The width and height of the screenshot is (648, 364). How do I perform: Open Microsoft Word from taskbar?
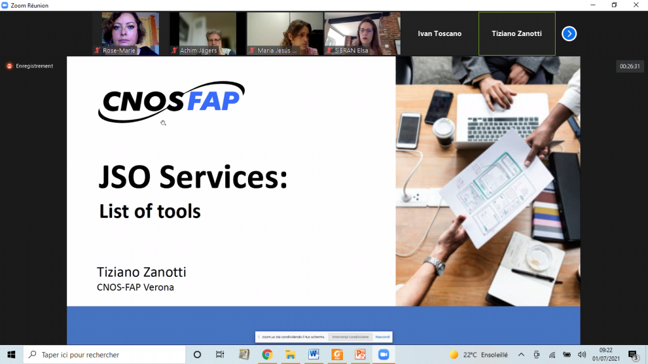pos(314,355)
